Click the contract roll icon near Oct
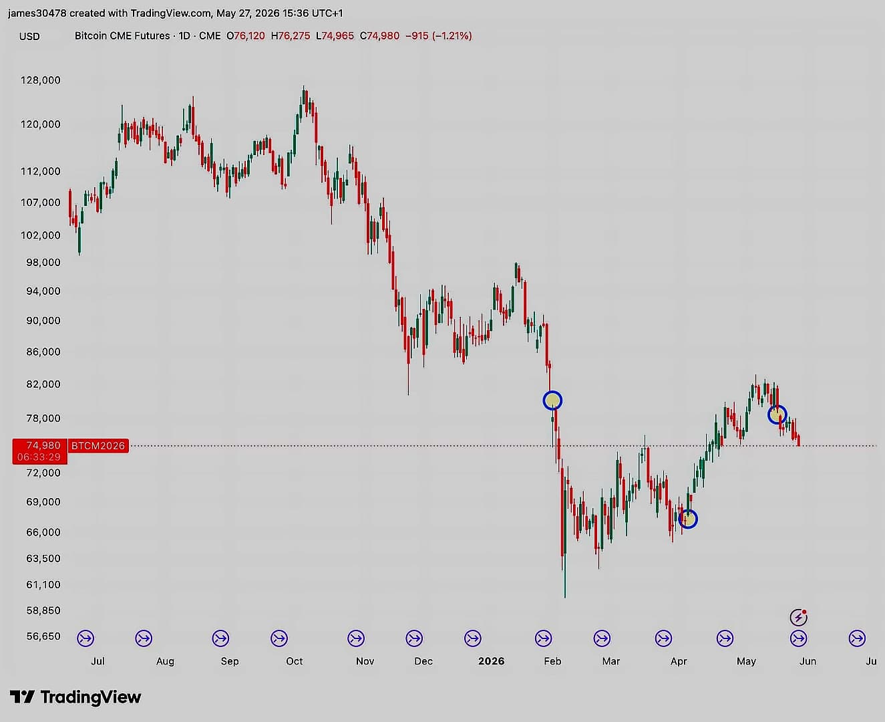This screenshot has height=722, width=885. (x=279, y=638)
